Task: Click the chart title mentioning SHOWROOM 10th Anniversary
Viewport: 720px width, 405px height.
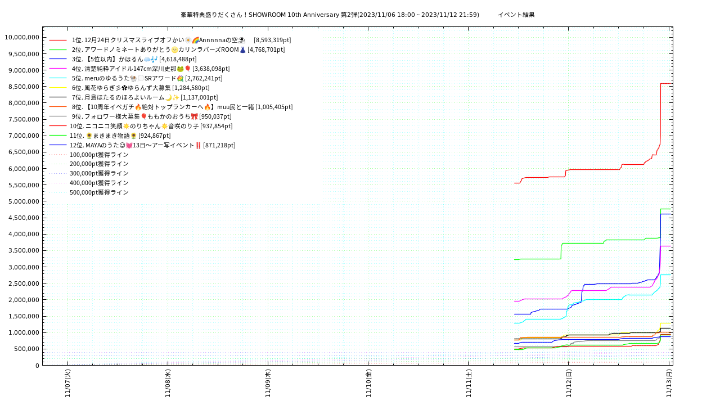Action: click(x=330, y=15)
